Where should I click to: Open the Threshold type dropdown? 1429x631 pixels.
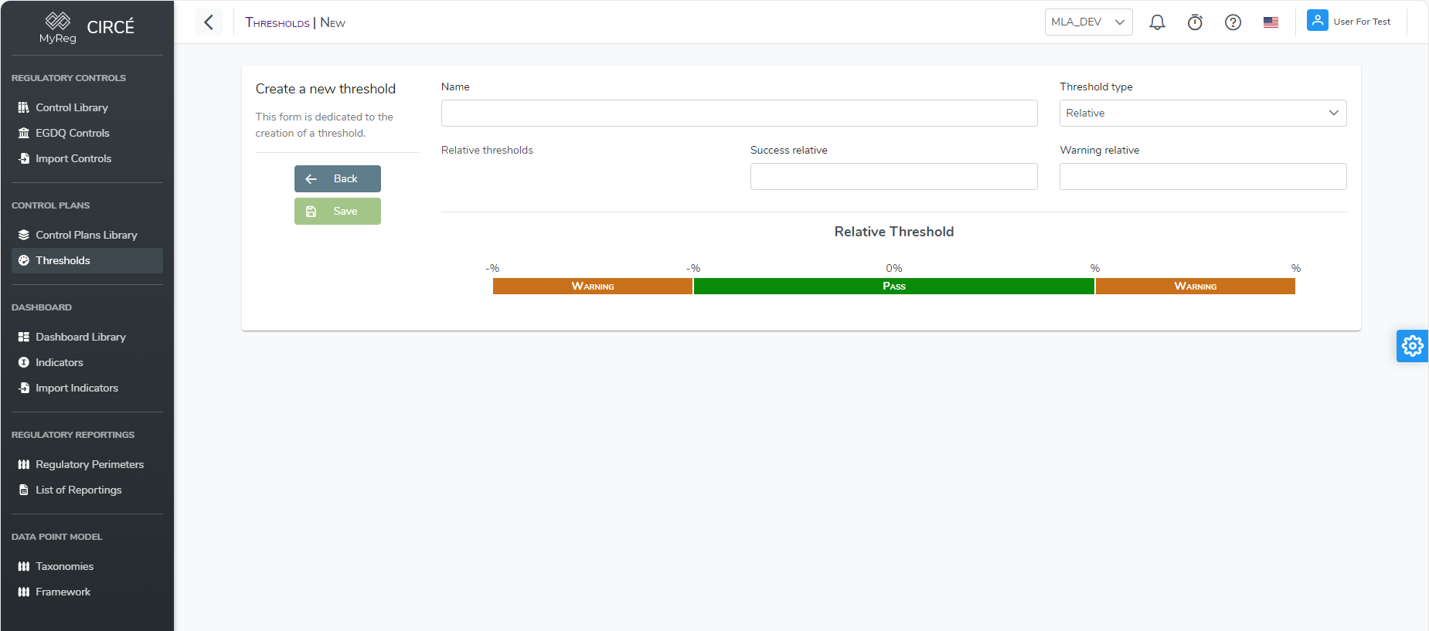point(1203,114)
